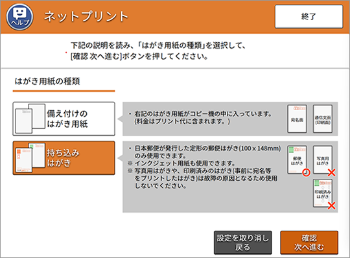Open the blue Help (ヘルプ) icon

pos(19,17)
